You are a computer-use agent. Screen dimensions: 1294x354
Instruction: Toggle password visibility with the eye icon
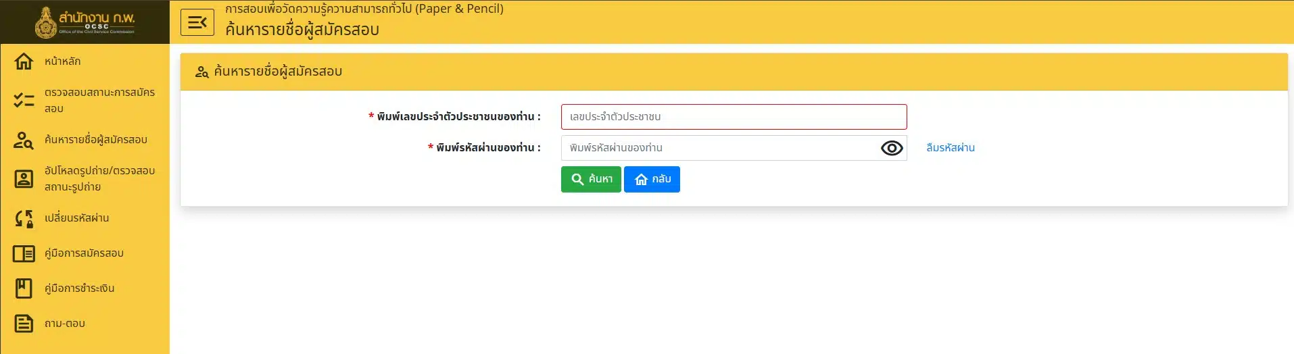[x=891, y=148]
